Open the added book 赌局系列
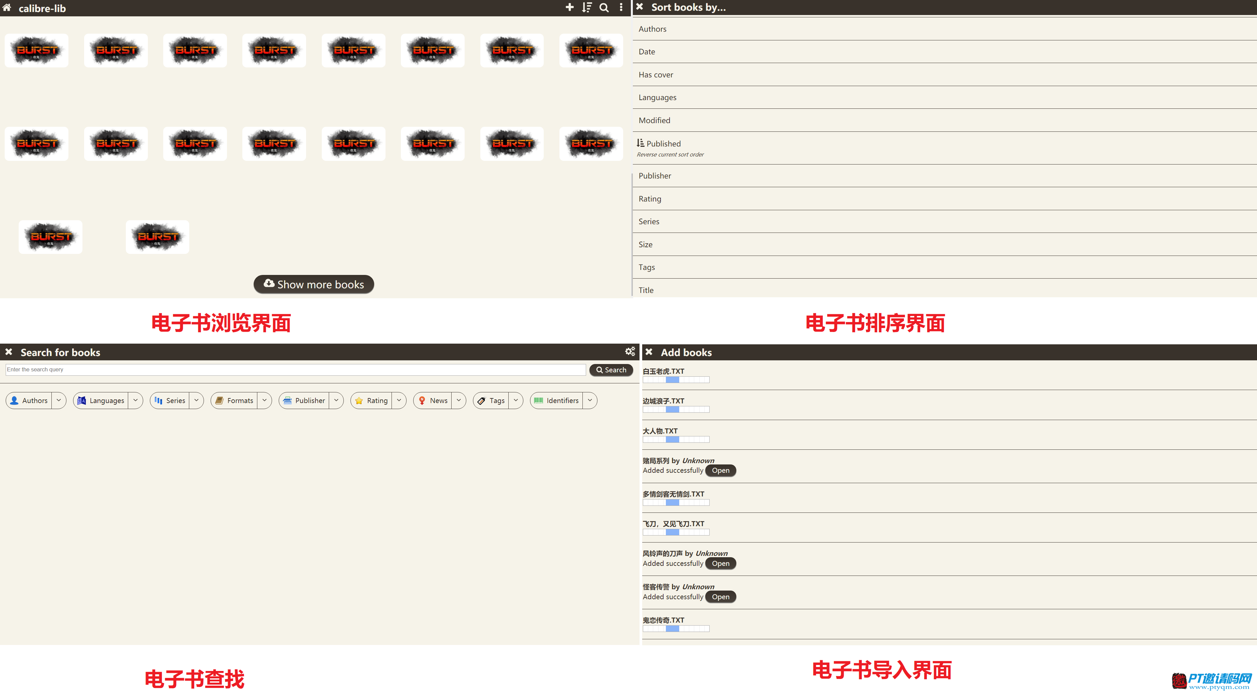This screenshot has width=1257, height=696. coord(720,470)
